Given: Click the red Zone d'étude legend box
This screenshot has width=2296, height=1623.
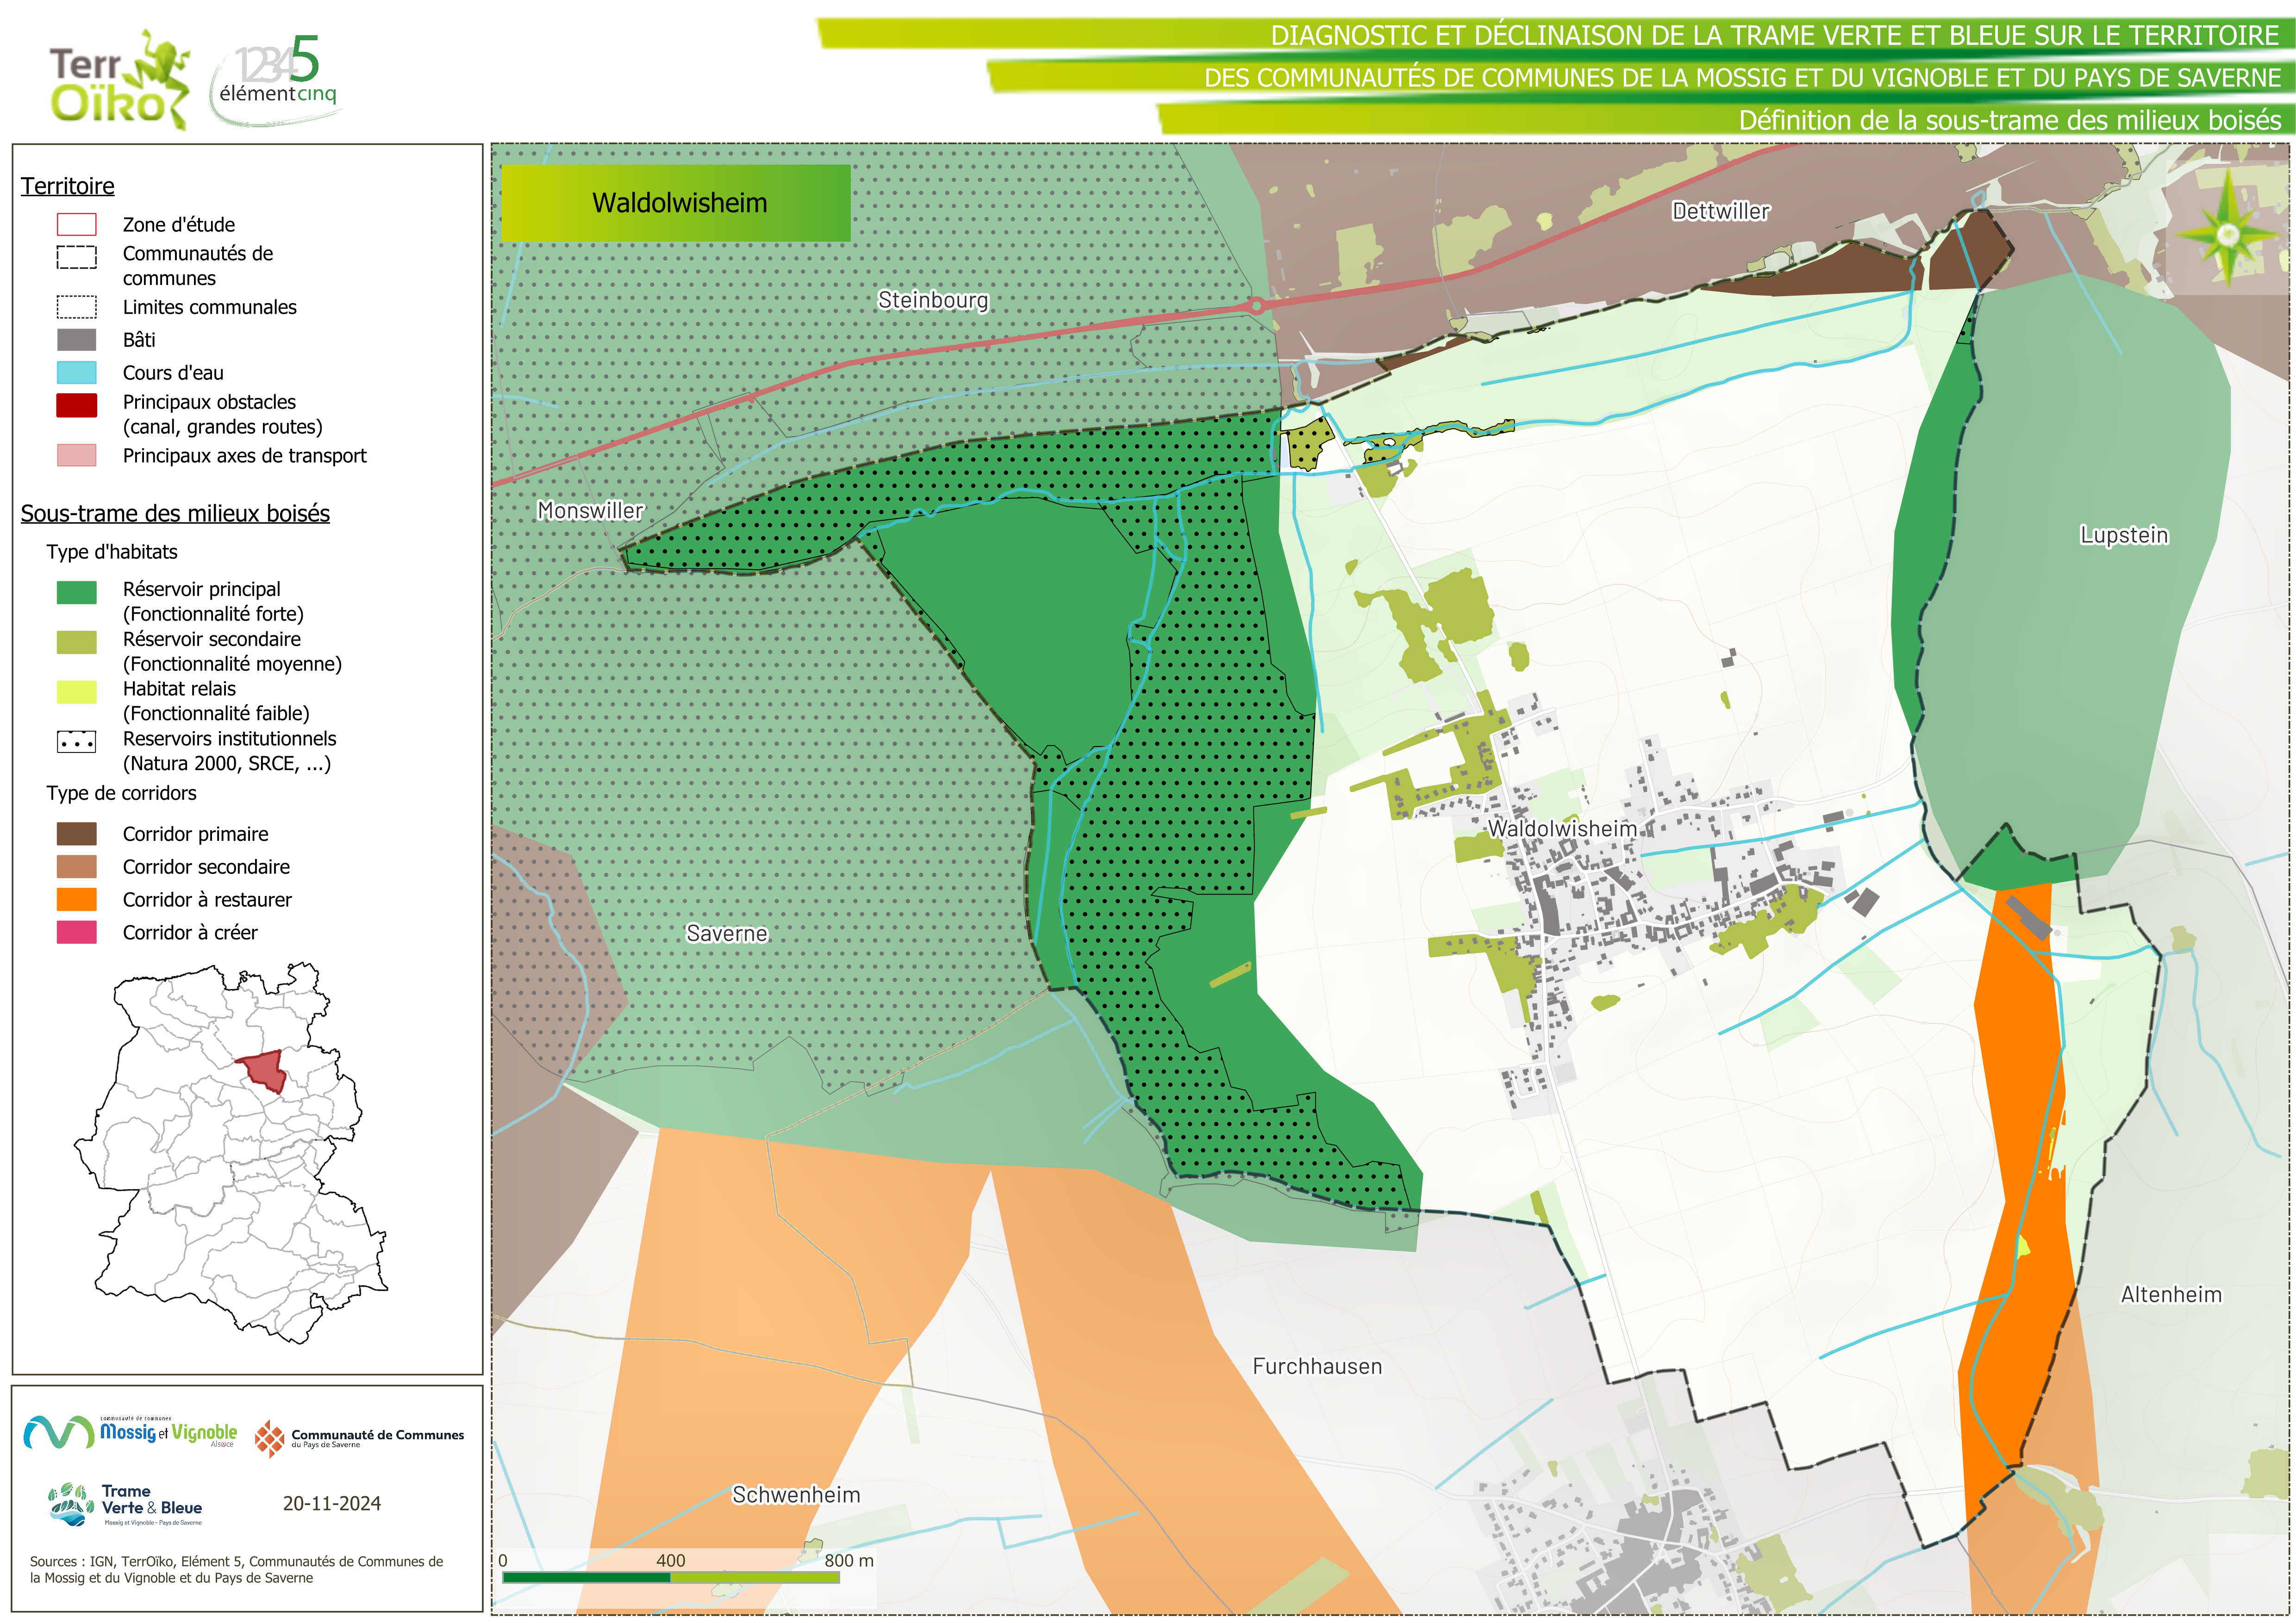Looking at the screenshot, I should coord(77,224).
